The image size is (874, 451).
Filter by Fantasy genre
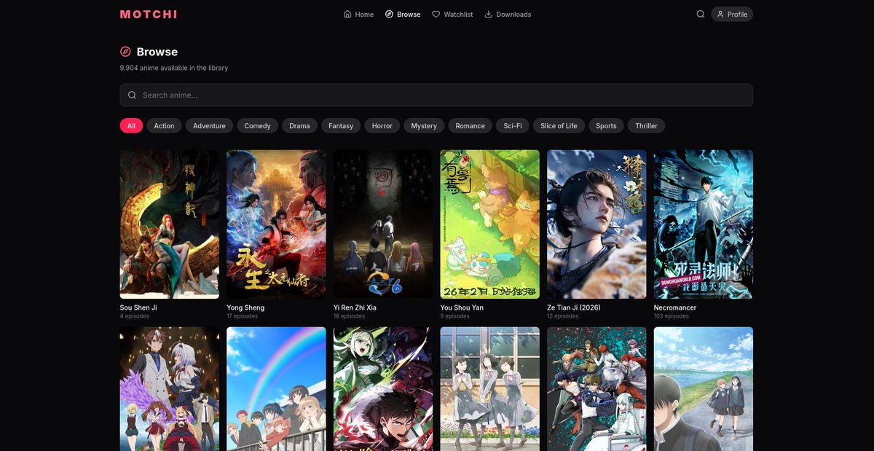pos(341,125)
